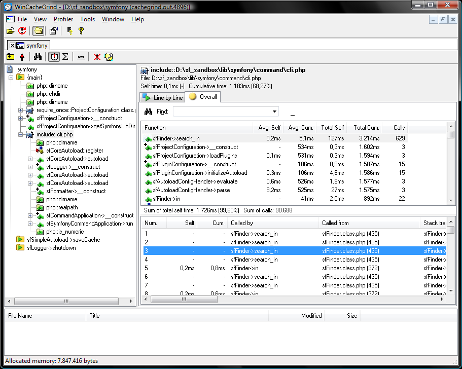The height and width of the screenshot is (369, 462).
Task: Click the red reload icon in toolbar
Action: (22, 31)
